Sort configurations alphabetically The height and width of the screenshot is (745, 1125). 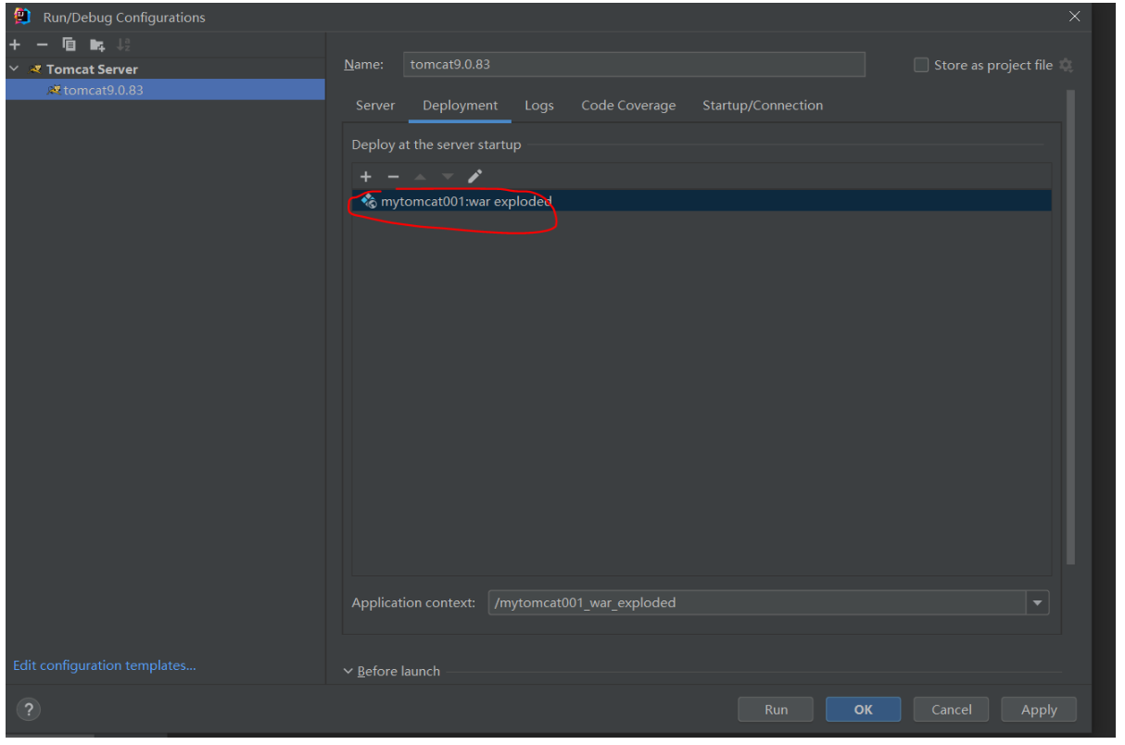(124, 44)
